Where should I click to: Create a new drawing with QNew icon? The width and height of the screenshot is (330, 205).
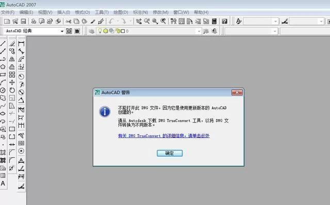7,21
